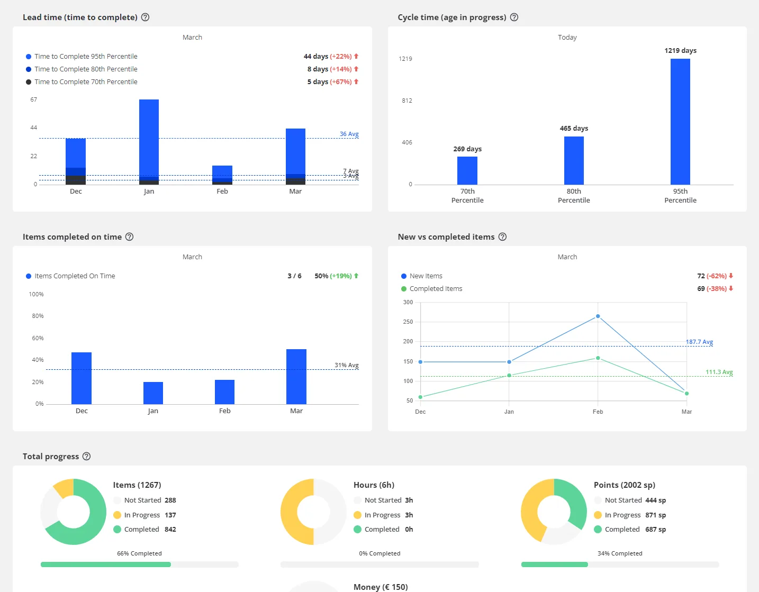Click the 'Hours (6h)' heading
The width and height of the screenshot is (759, 592).
pyautogui.click(x=374, y=485)
